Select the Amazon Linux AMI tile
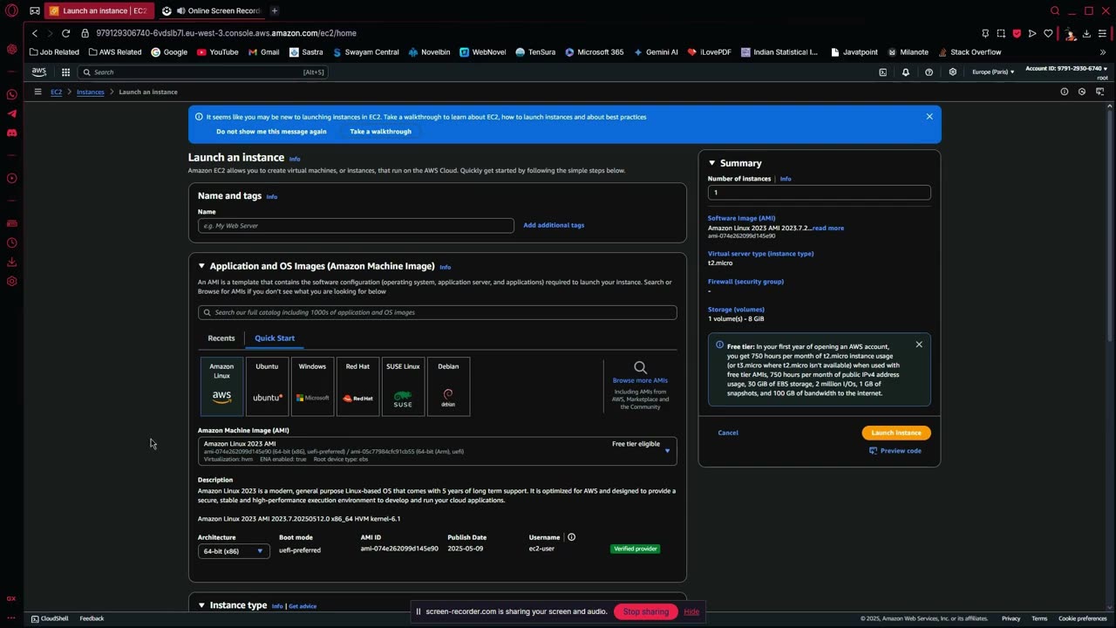 point(221,386)
